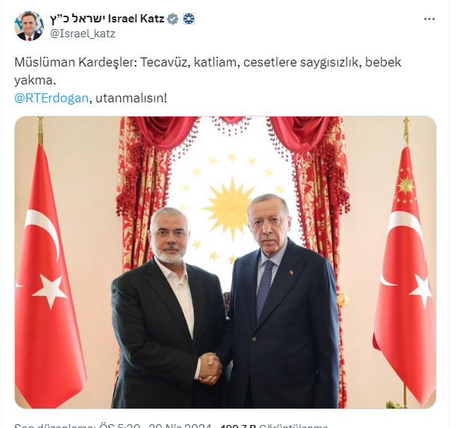Click the word utanmalısın in the tweet

coord(130,98)
